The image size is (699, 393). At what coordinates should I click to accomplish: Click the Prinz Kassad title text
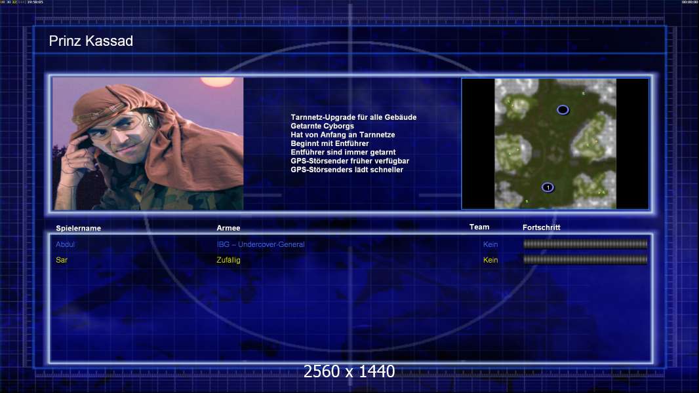click(x=91, y=41)
